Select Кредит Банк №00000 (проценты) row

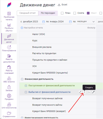tap(58, 73)
